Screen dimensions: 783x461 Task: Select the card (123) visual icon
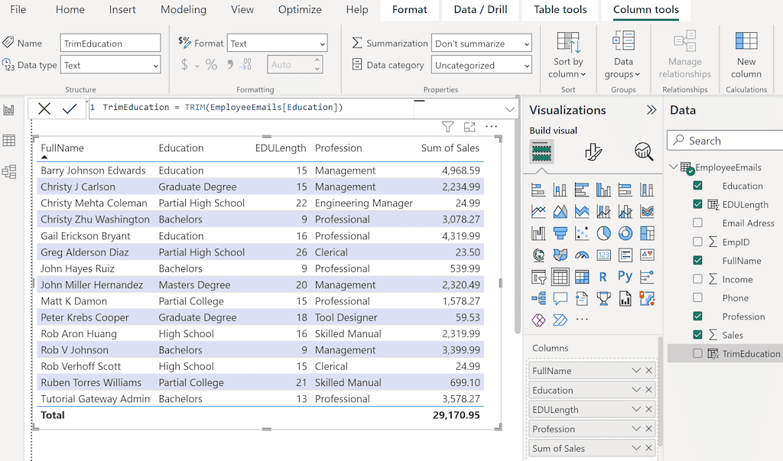tap(603, 255)
